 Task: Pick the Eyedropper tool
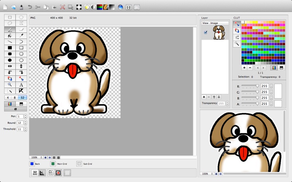(x=21, y=35)
